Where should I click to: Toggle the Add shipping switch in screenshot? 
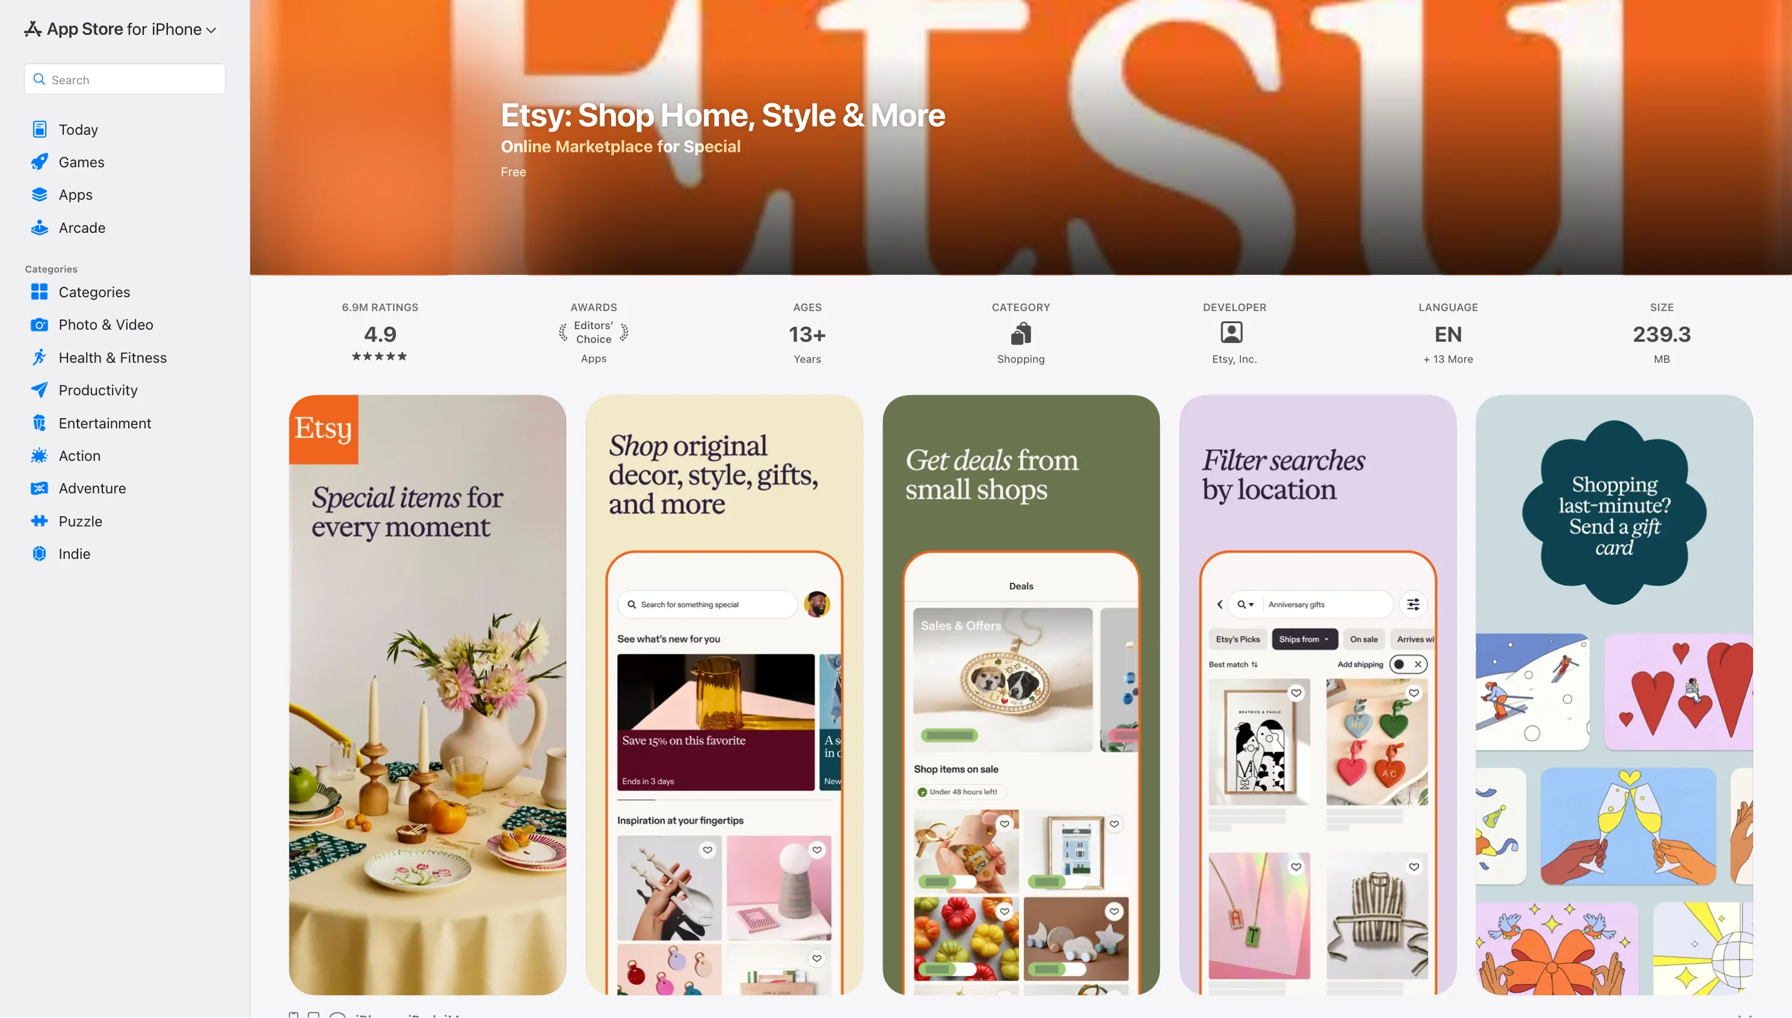tap(1408, 664)
